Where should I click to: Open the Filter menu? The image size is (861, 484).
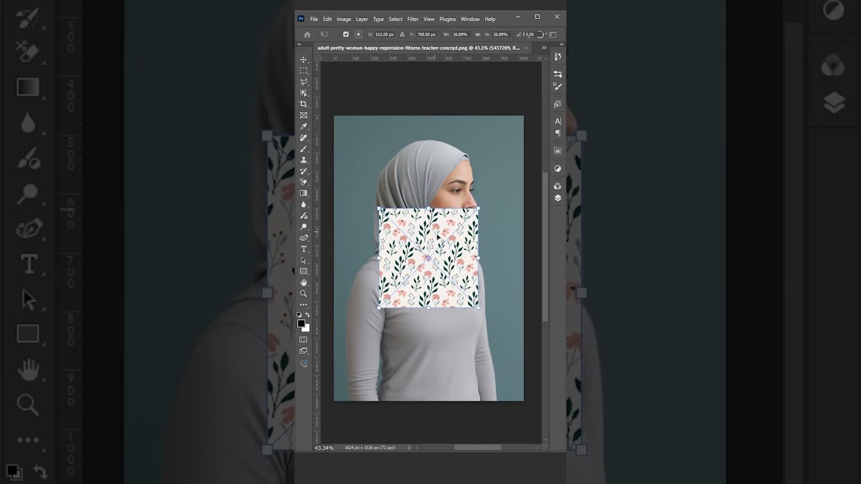(x=413, y=19)
